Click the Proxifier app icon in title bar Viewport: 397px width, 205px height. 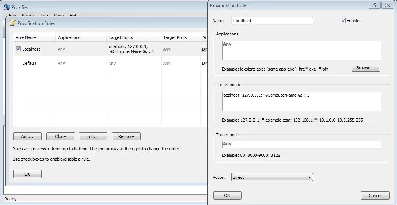[6, 7]
